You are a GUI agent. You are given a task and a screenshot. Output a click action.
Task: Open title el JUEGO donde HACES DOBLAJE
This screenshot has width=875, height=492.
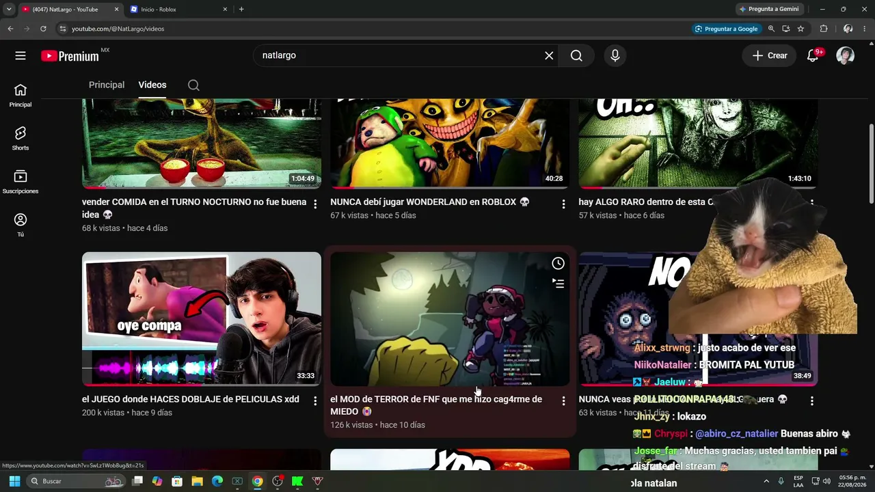191,399
